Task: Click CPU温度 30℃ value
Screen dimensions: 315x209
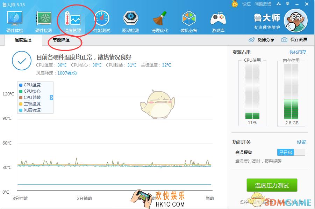Action: pos(62,65)
